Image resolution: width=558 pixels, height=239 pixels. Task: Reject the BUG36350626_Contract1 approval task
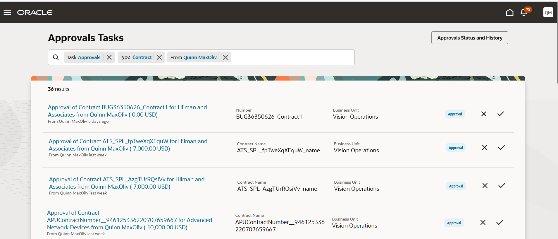point(484,114)
